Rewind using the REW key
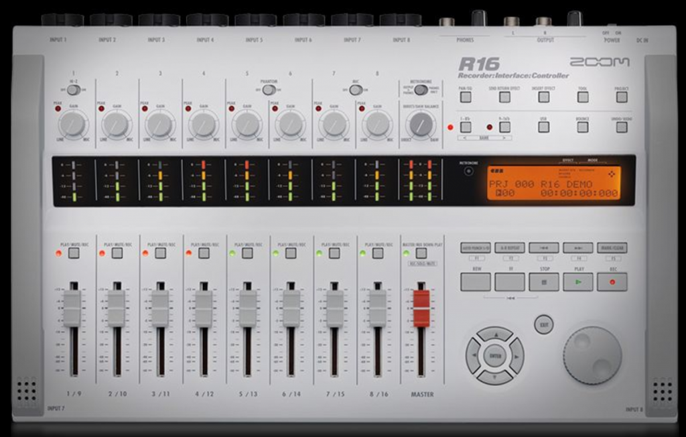686x437 pixels. click(x=476, y=282)
